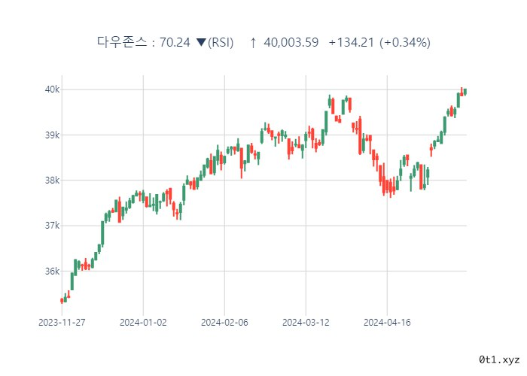Click the '다우존스' title text
Viewport: 527px width, 376px height.
(x=122, y=42)
